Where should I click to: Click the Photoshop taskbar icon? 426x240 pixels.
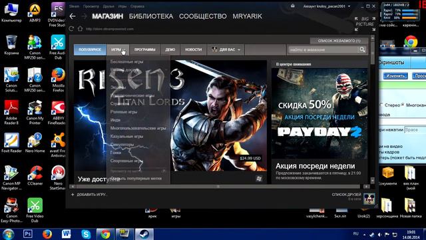(x=28, y=234)
